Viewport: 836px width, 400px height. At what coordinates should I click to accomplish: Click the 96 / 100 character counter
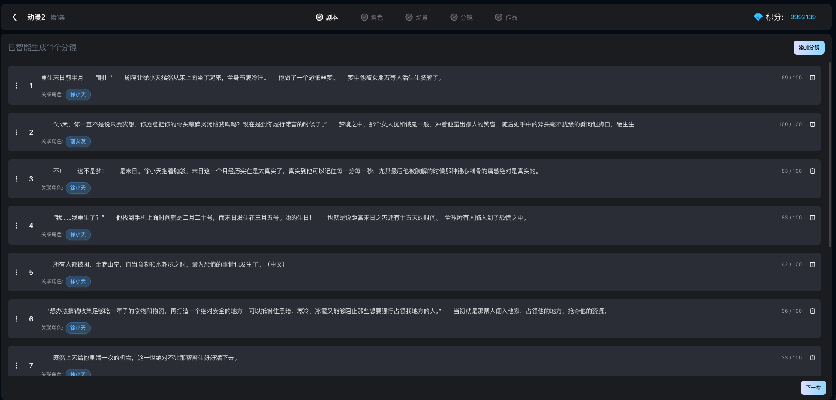tap(791, 311)
